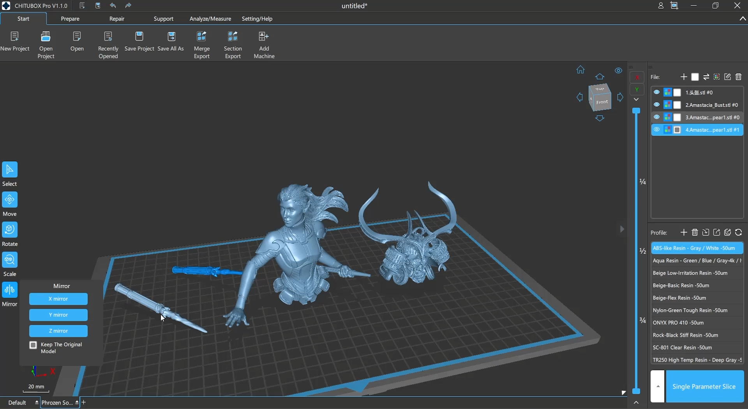The image size is (748, 409).
Task: Switch to the Support tab
Action: pos(164,19)
